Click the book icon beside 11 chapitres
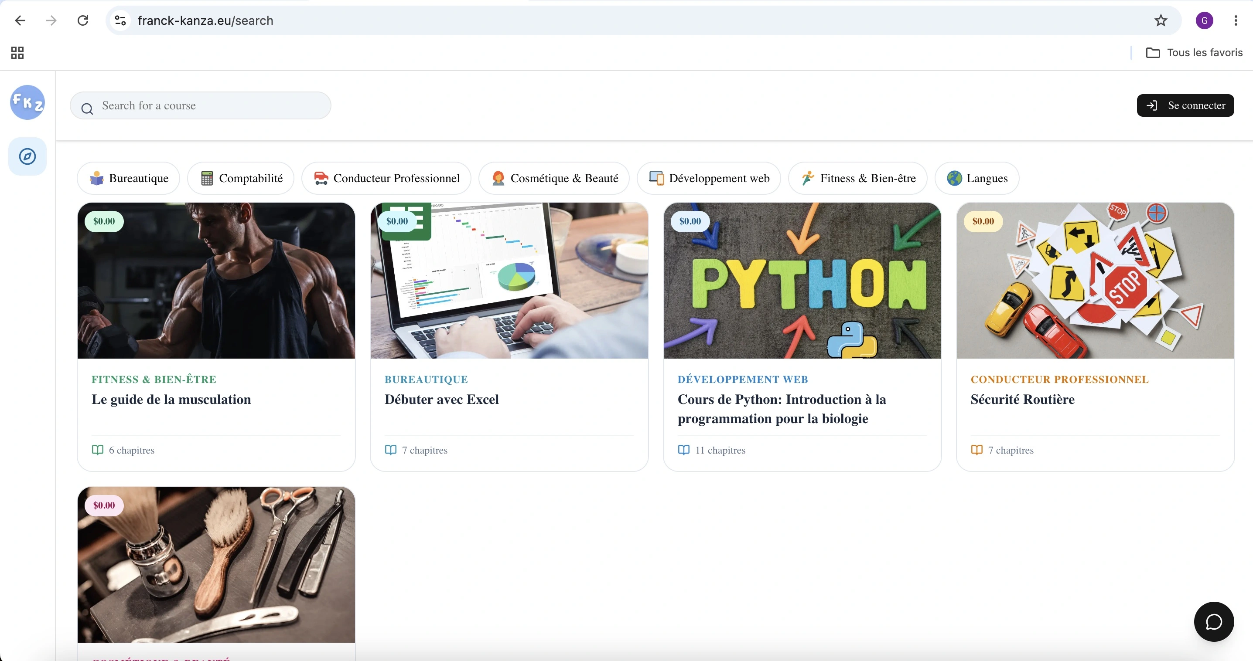 pos(684,450)
